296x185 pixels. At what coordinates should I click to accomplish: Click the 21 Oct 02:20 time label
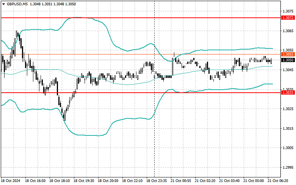[205, 181]
